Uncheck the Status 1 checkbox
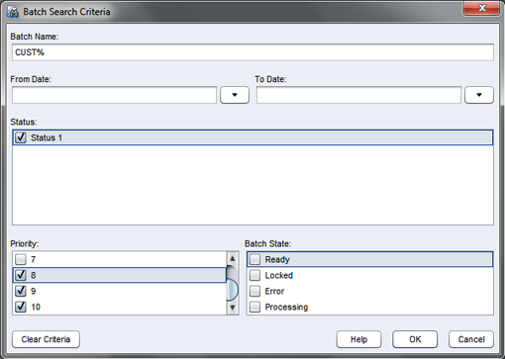This screenshot has width=505, height=359. coord(21,137)
